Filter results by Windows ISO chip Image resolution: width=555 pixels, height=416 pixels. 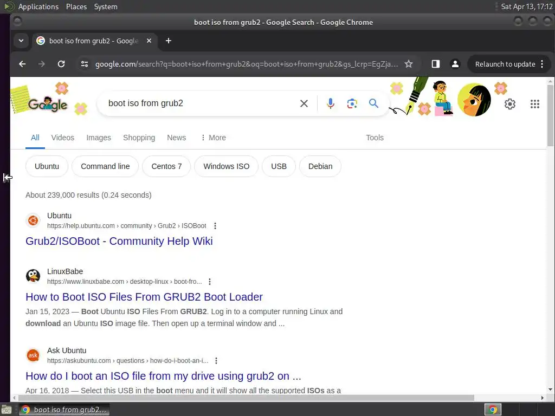pos(226,166)
